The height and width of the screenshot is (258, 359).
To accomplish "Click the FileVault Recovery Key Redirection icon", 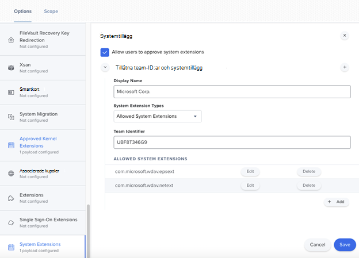I will click(x=11, y=40).
